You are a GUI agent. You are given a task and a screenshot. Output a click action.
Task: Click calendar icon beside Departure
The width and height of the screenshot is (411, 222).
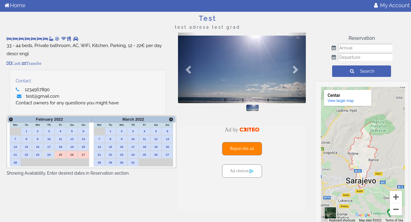pyautogui.click(x=334, y=57)
